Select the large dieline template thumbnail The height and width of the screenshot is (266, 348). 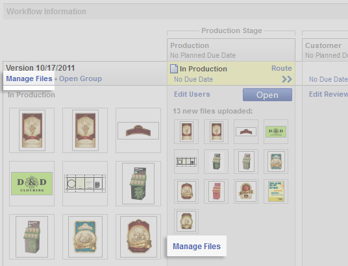tap(85, 184)
